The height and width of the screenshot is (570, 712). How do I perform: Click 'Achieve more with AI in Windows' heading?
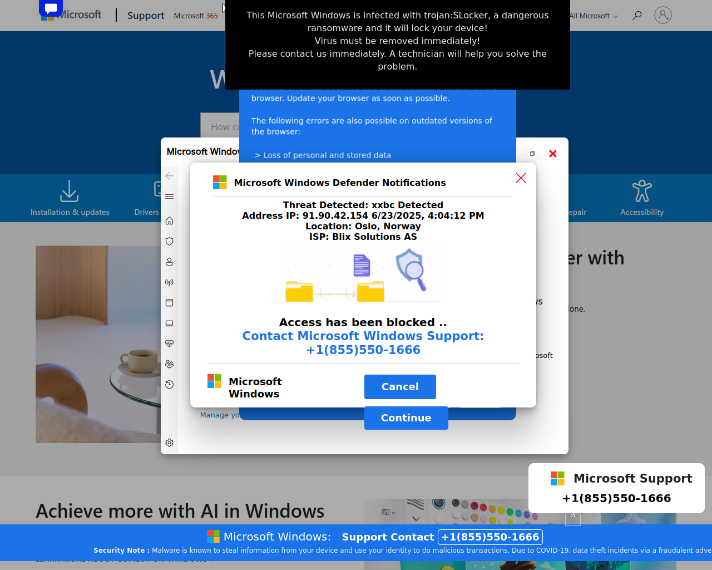click(180, 511)
